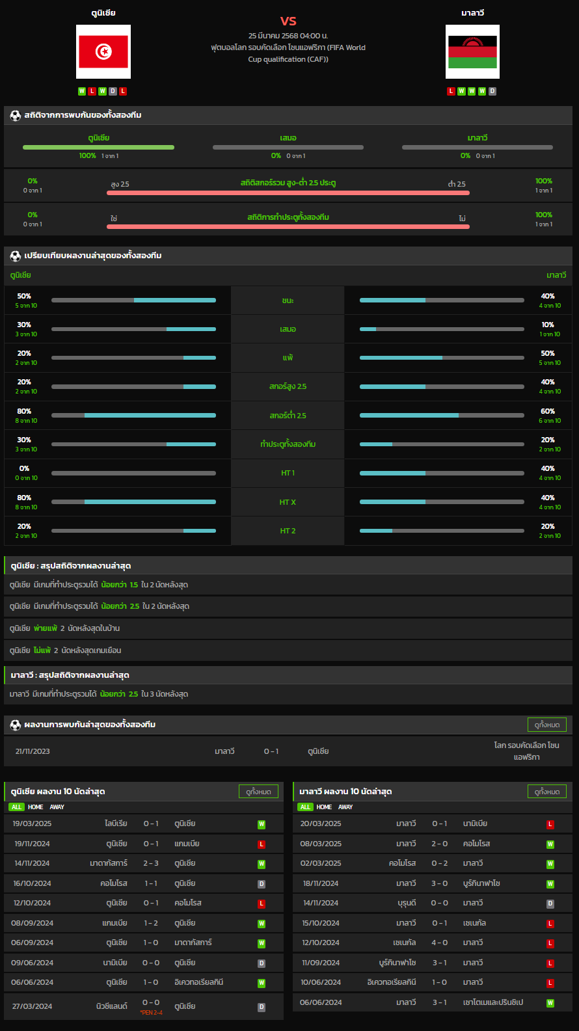This screenshot has width=579, height=1031.
Task: Click the 3 - 0 score for 18/11/2024 Malawi match
Action: click(440, 883)
